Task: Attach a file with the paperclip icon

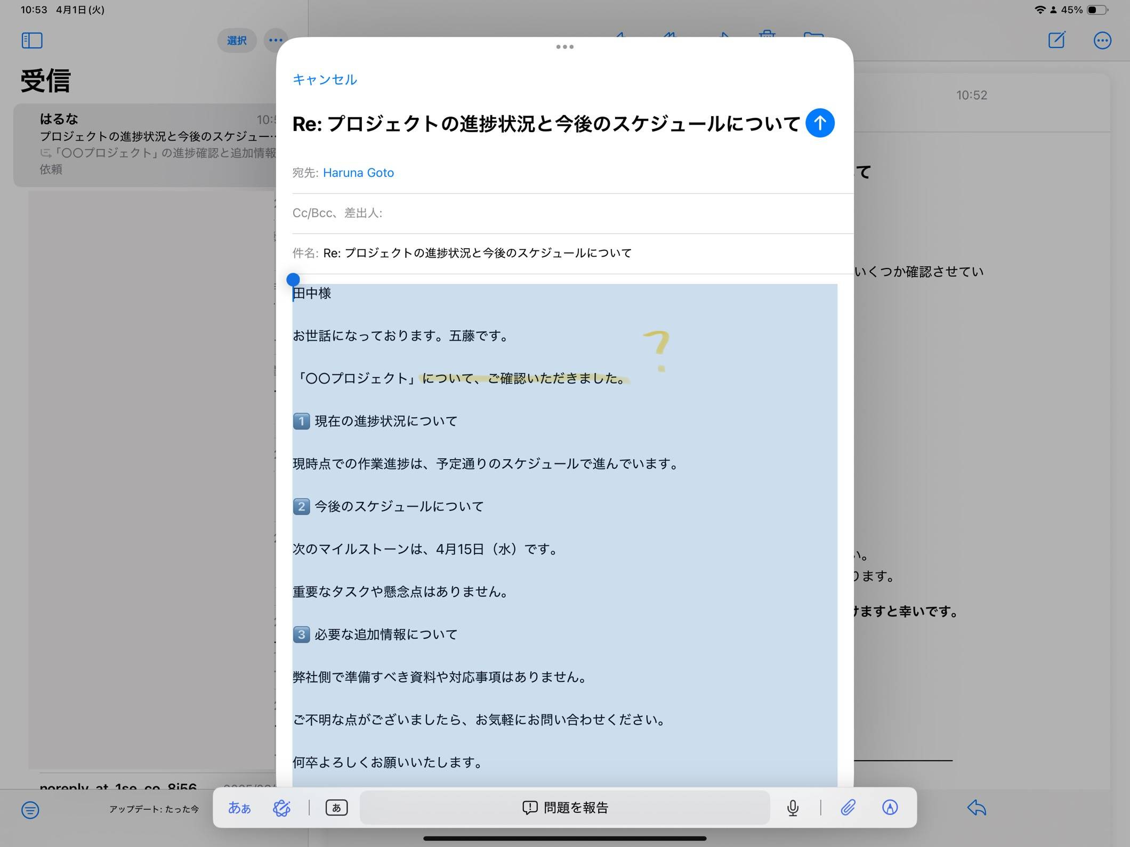Action: click(848, 808)
